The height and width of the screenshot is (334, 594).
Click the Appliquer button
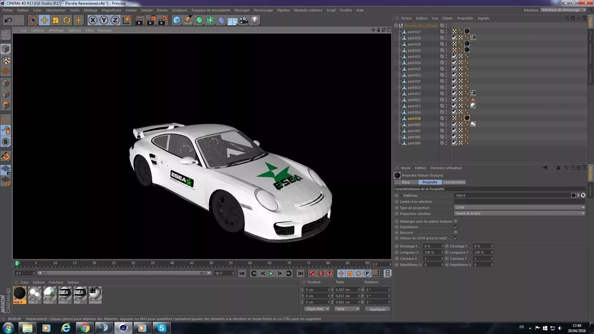(377, 309)
